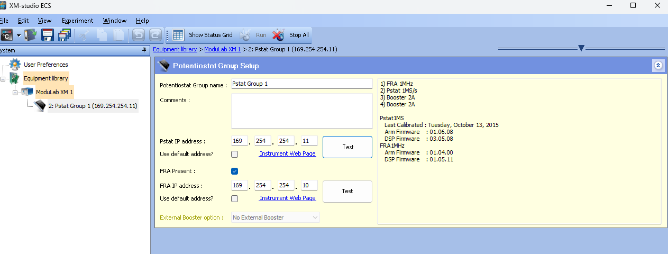Click the Show Status Grid icon
The width and height of the screenshot is (668, 254).
[178, 35]
